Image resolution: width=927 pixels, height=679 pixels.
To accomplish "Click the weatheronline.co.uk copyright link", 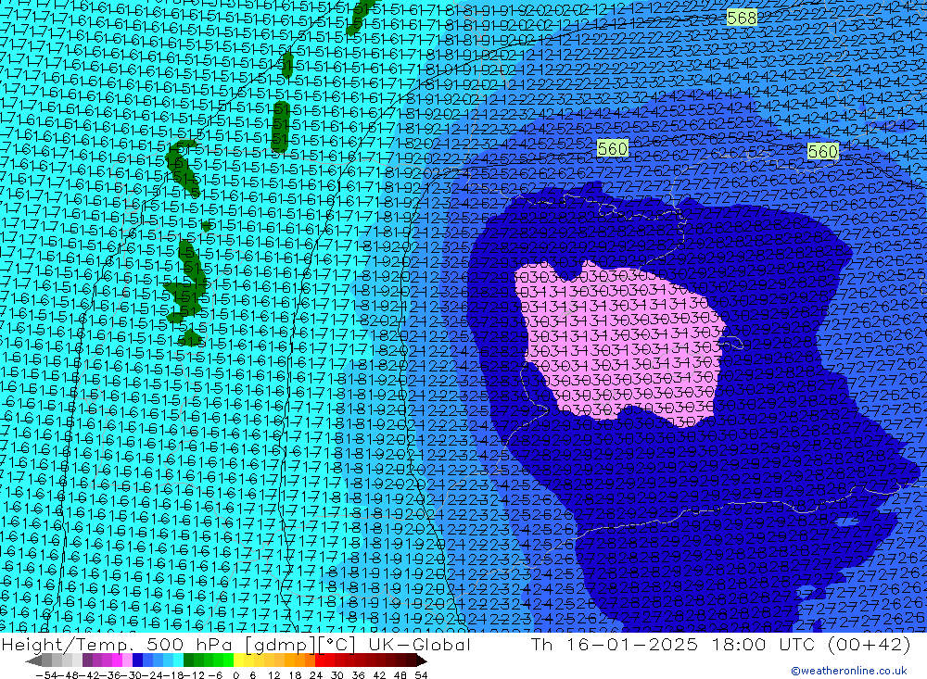I will click(x=849, y=670).
